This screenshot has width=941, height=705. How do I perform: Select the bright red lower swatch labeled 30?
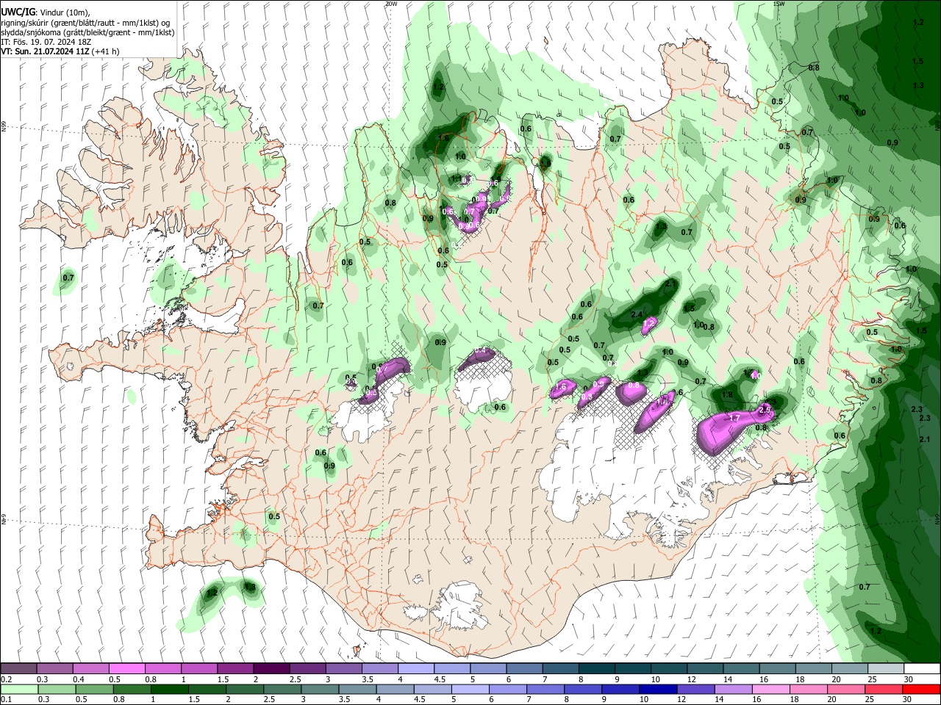pos(922,689)
